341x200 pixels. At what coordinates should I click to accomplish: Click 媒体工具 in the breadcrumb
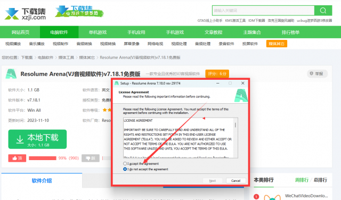66,57
